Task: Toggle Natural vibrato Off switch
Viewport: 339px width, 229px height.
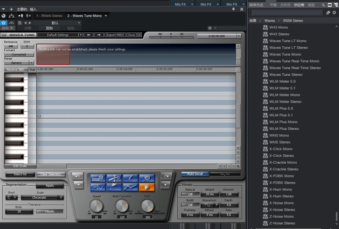Action: (190, 194)
